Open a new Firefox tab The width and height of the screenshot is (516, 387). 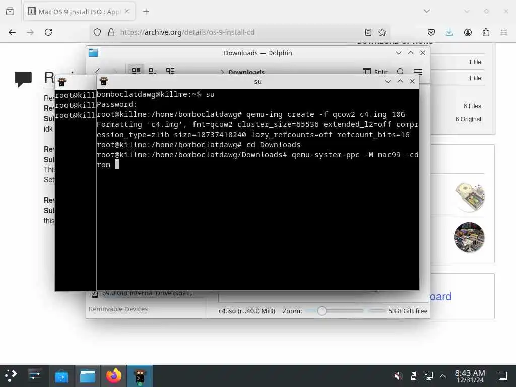(x=146, y=12)
